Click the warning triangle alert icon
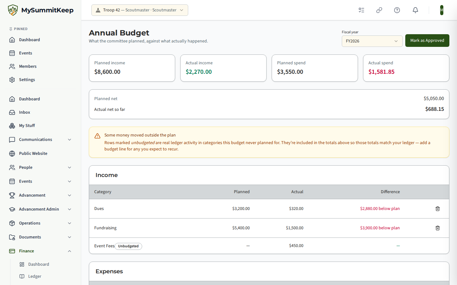The height and width of the screenshot is (285, 457). 97,136
